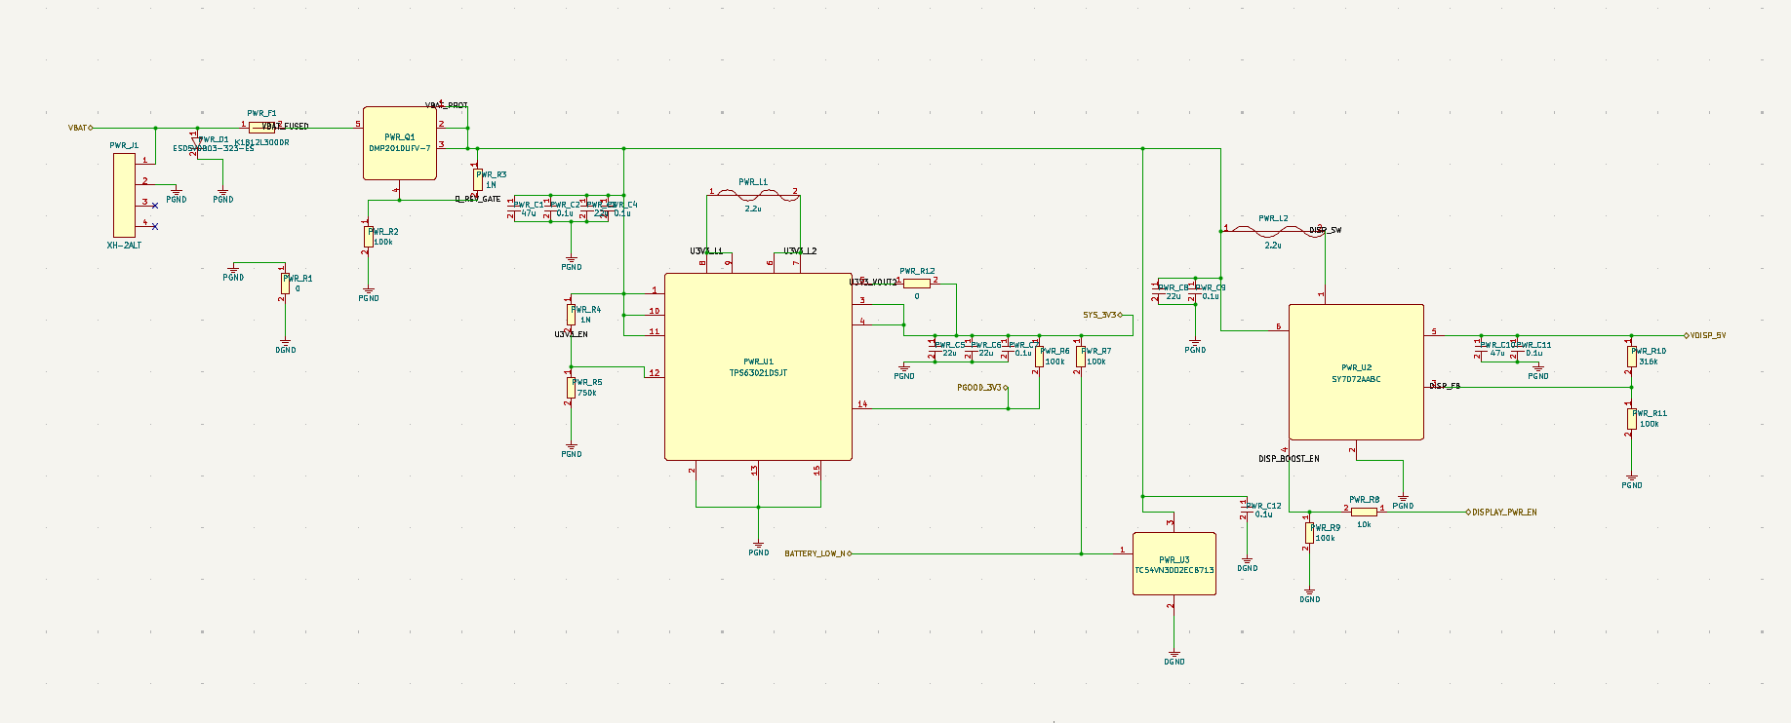Image resolution: width=1791 pixels, height=723 pixels.
Task: Click the DISPLAY_PWR_EN hierarchical label
Action: [1501, 512]
